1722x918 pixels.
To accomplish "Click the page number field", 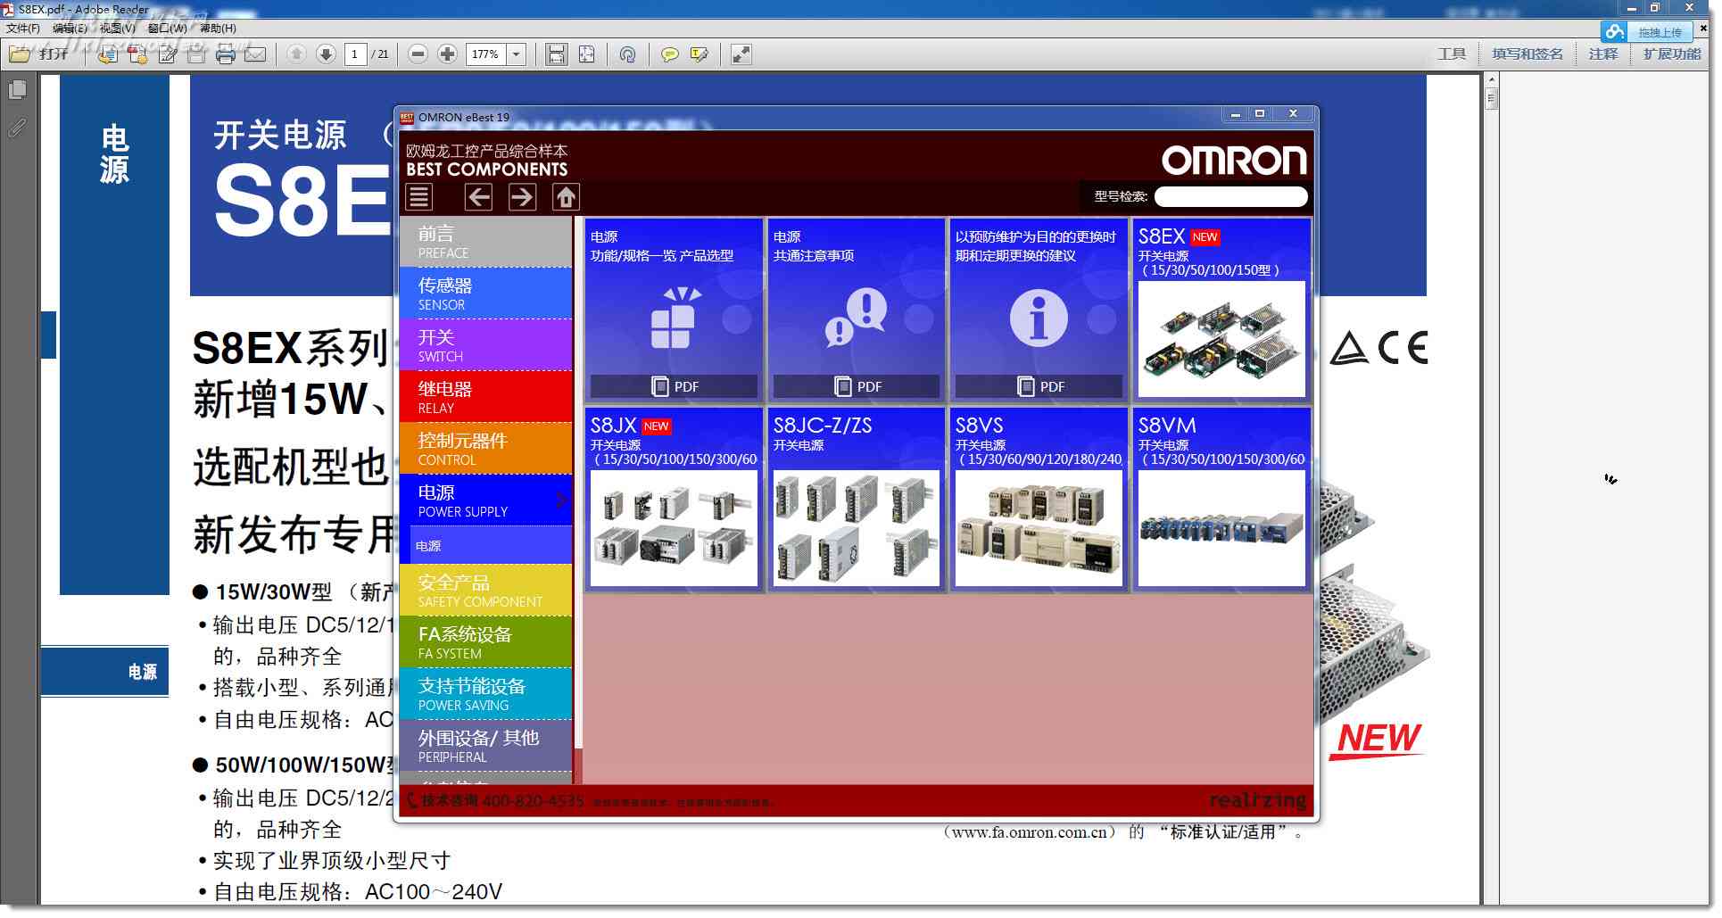I will (355, 54).
